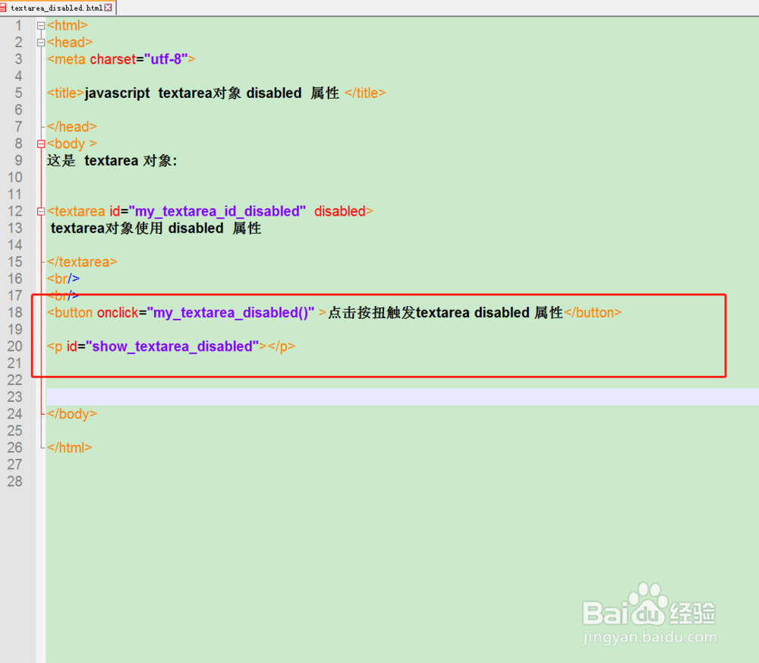The width and height of the screenshot is (759, 663).
Task: Click the "utf-8" attribute value
Action: click(166, 59)
